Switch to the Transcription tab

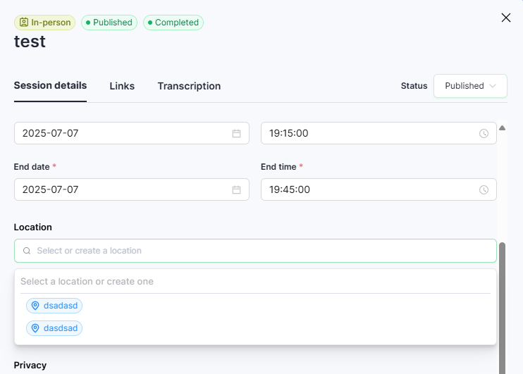coord(189,86)
